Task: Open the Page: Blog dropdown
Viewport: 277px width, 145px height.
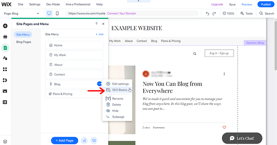Action: [22, 14]
